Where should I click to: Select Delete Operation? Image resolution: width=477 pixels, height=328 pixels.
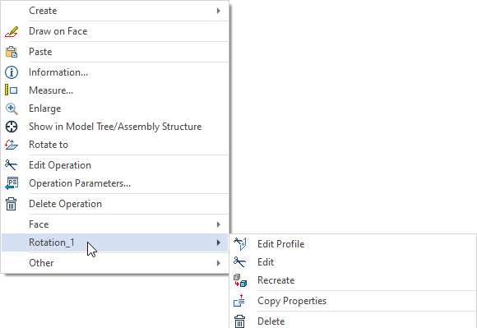(x=115, y=204)
